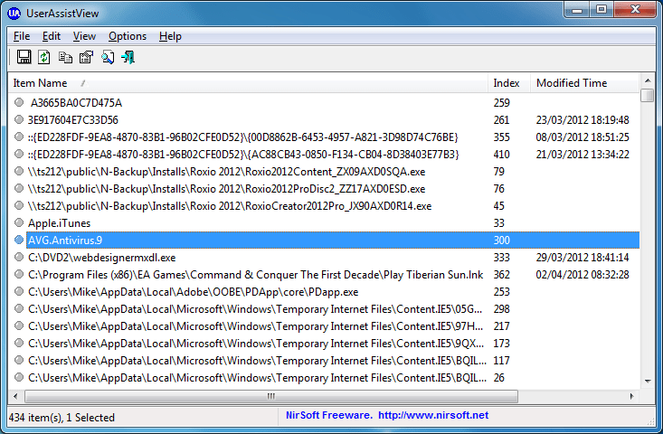
Task: Select the Content.IE5\BQIL... item with index 26
Action: pos(324,378)
